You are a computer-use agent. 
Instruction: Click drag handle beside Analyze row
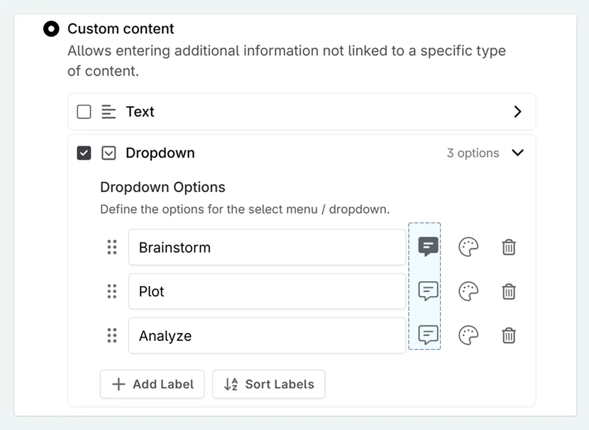112,335
